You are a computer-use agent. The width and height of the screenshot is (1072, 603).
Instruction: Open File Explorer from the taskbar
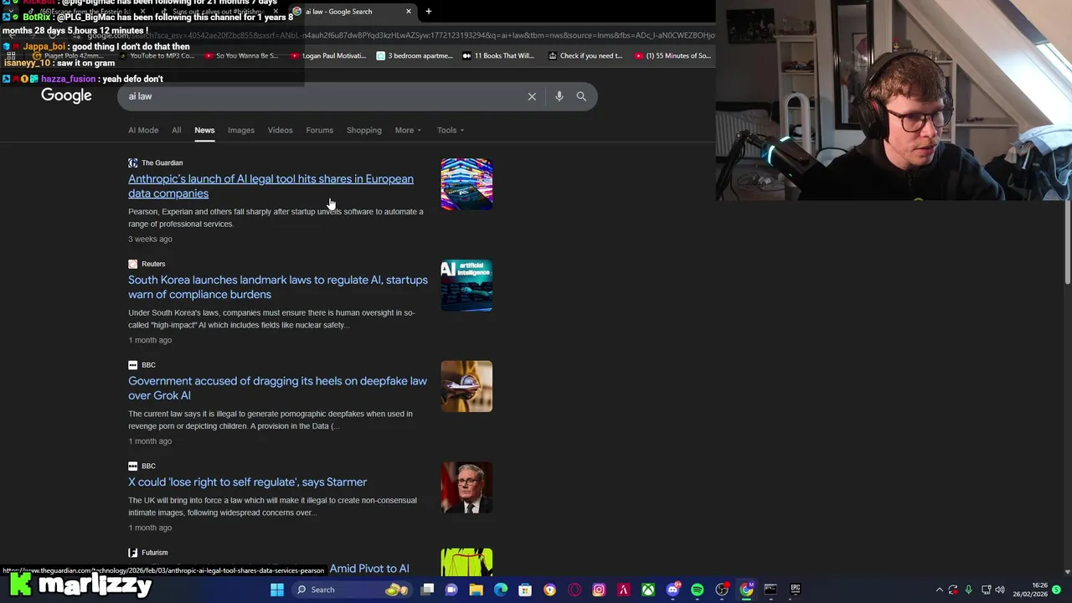coord(476,590)
